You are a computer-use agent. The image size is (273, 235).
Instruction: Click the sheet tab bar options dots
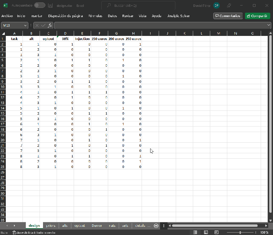(164, 226)
